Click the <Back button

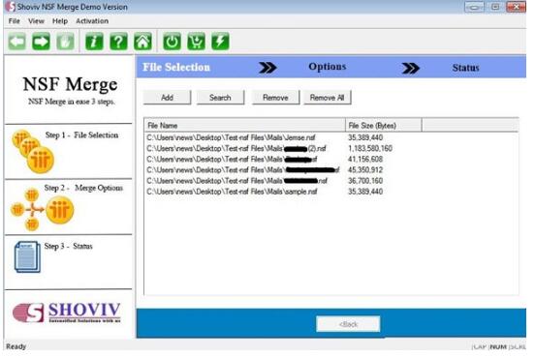coord(348,324)
